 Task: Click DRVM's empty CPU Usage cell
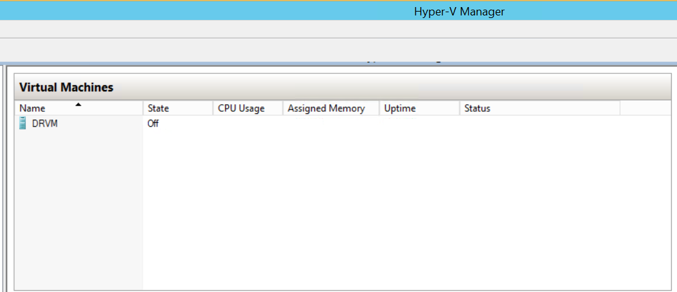pos(248,123)
